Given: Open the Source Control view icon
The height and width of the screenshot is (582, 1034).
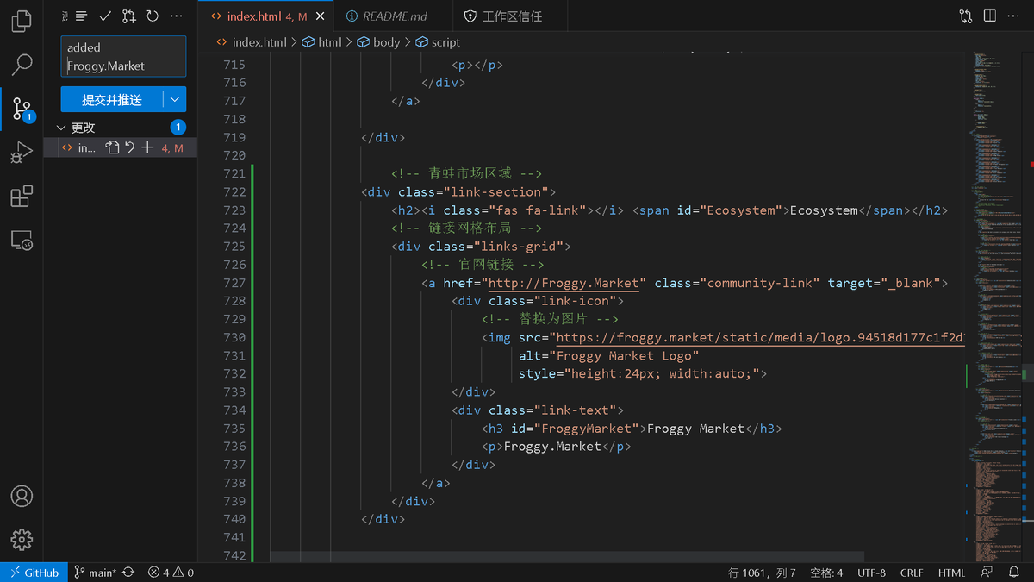Looking at the screenshot, I should click(x=22, y=109).
